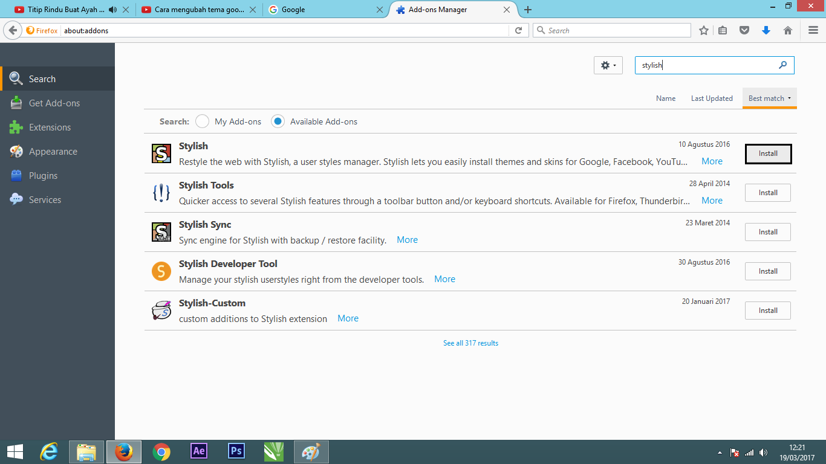This screenshot has height=464, width=826.
Task: Select the My Add-ons radio button
Action: click(202, 121)
